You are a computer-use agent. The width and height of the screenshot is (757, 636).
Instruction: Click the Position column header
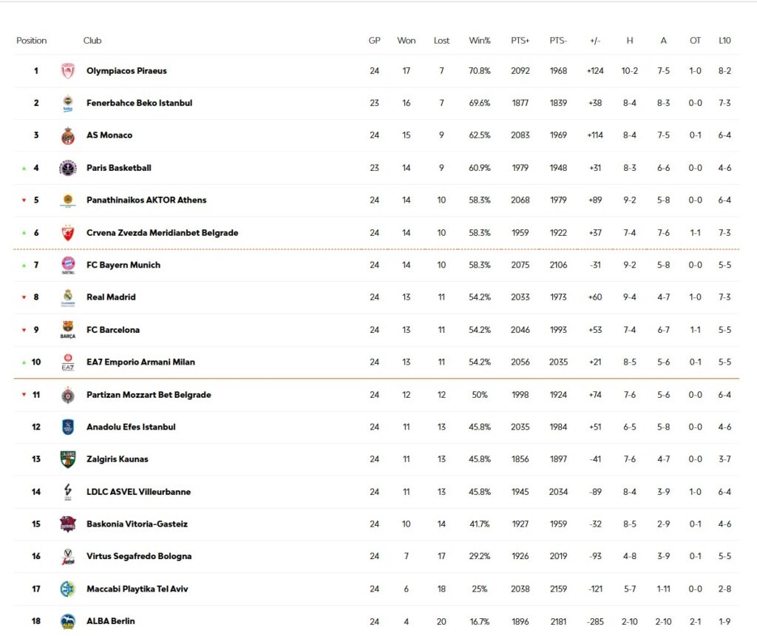[32, 41]
